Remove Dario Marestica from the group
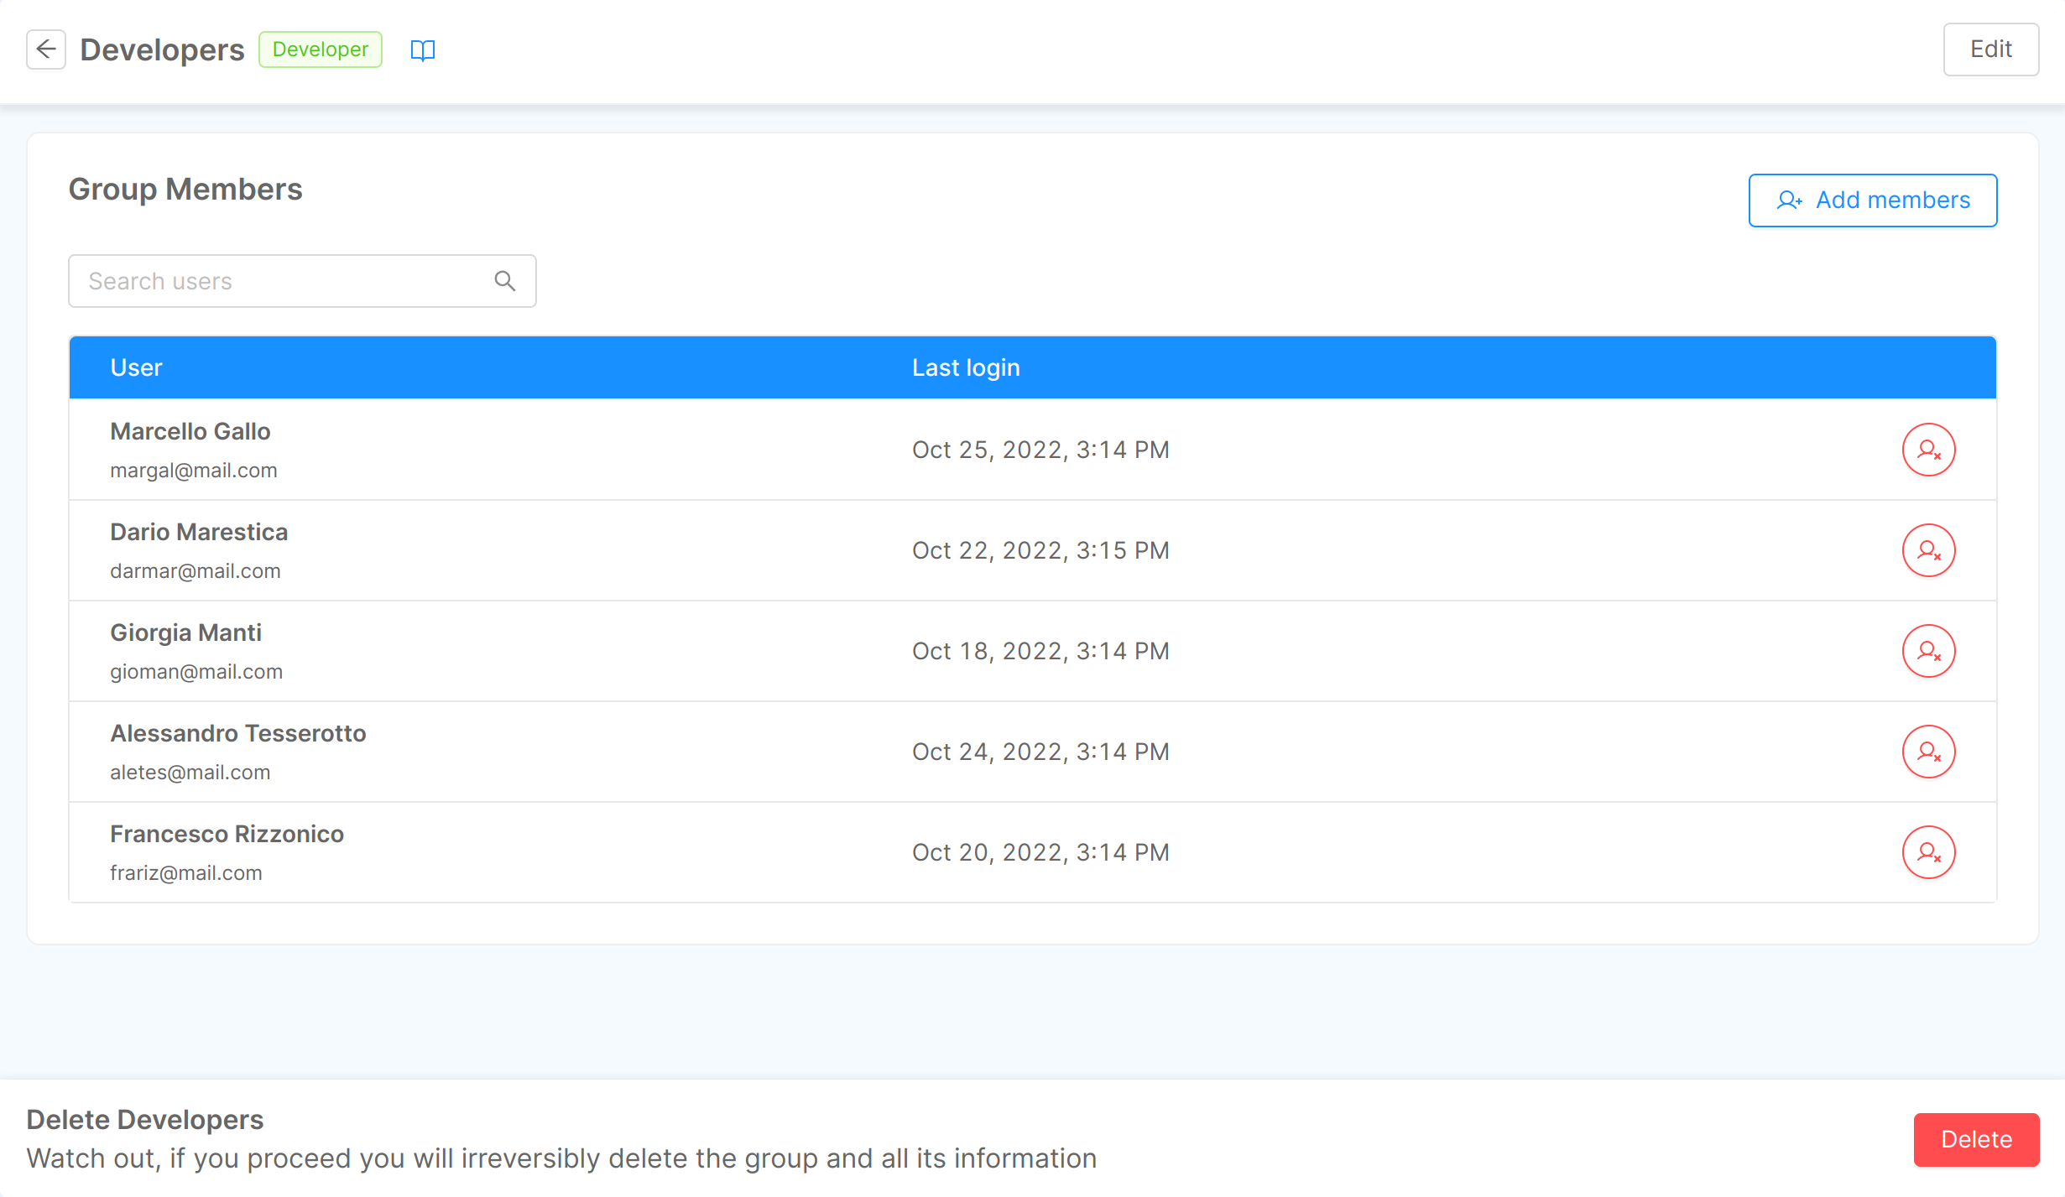Image resolution: width=2065 pixels, height=1197 pixels. coord(1928,550)
